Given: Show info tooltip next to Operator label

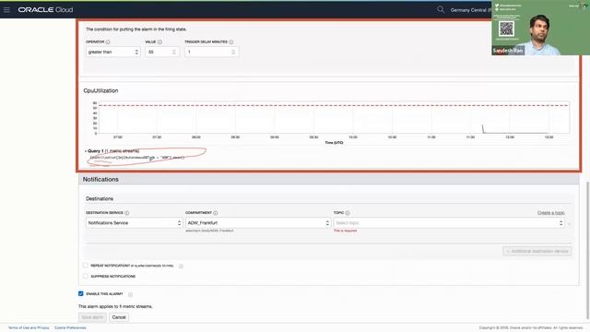Looking at the screenshot, I should pyautogui.click(x=108, y=42).
